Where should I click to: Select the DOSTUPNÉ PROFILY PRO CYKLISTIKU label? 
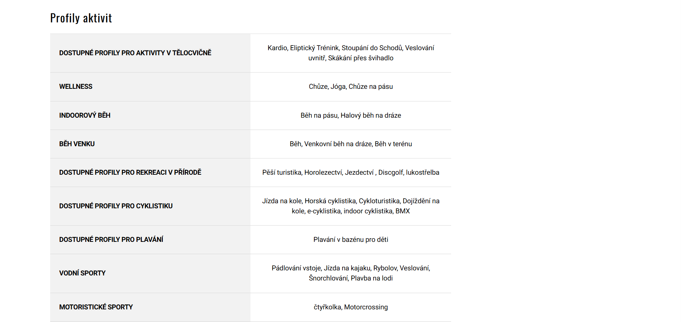(116, 206)
